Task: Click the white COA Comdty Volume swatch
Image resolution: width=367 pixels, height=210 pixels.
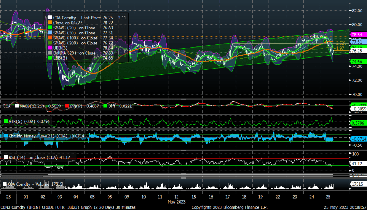Action: (5, 184)
